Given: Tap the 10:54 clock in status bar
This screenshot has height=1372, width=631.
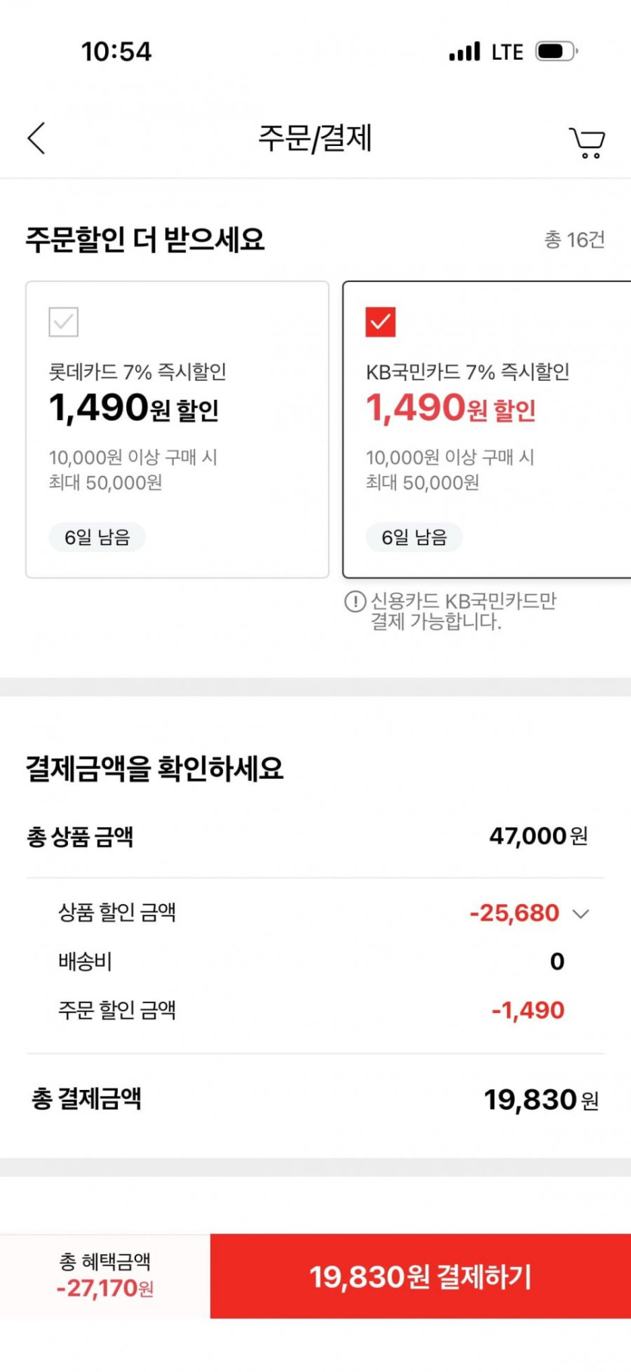Looking at the screenshot, I should 116,51.
